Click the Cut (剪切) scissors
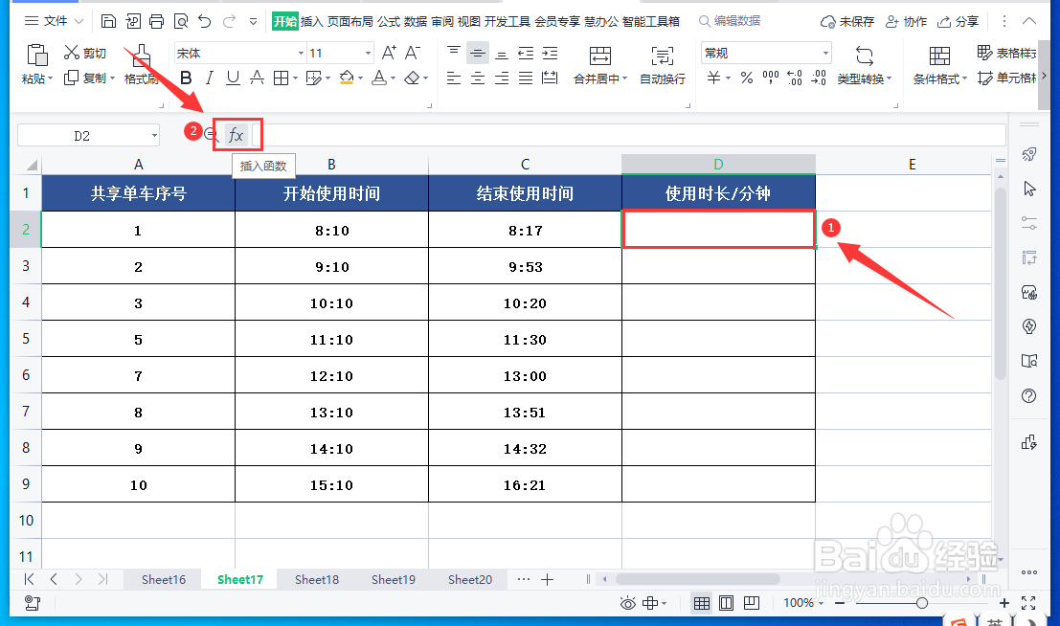The image size is (1060, 626). pyautogui.click(x=71, y=52)
